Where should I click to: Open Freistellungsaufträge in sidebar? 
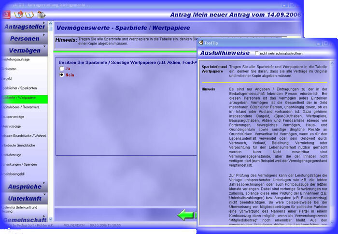pos(15,59)
